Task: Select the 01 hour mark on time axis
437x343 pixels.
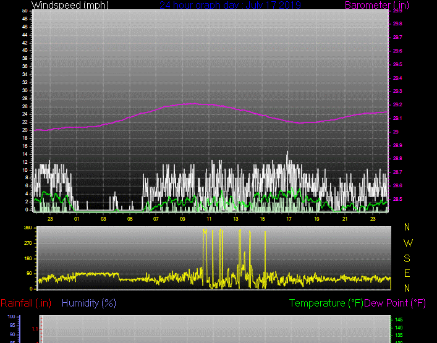Action: pos(76,219)
